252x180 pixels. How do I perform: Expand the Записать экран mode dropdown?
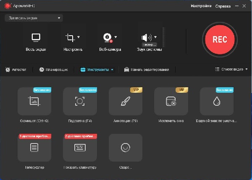click(x=34, y=18)
